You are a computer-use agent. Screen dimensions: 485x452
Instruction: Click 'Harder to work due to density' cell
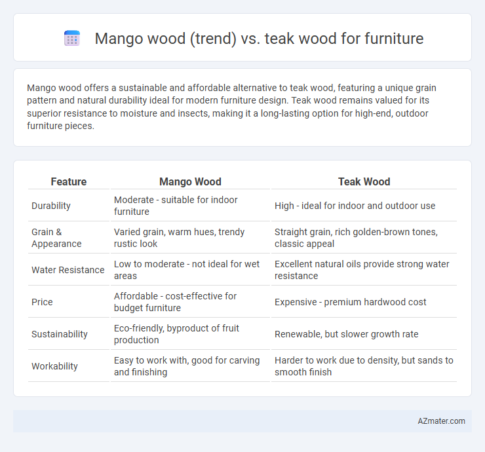[364, 366]
